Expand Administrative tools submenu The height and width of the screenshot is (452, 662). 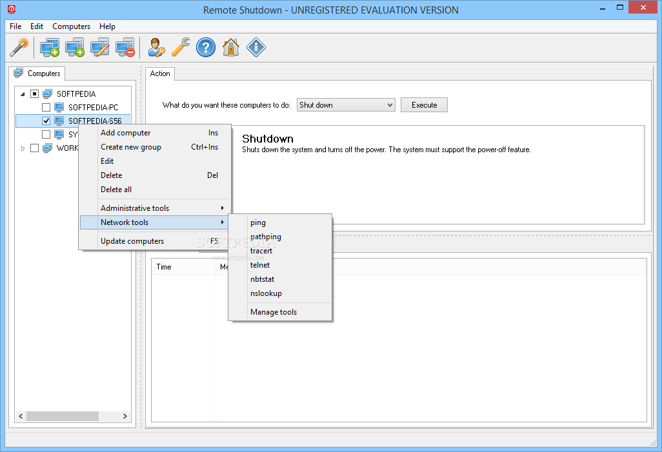[x=155, y=208]
